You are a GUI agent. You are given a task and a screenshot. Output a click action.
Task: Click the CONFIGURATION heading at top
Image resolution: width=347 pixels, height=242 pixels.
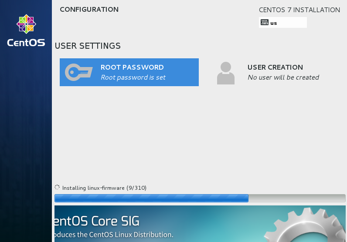coord(89,10)
